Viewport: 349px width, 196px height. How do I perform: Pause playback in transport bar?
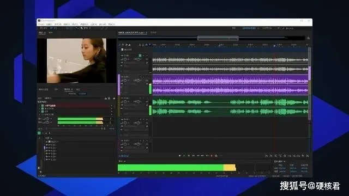click(x=189, y=156)
